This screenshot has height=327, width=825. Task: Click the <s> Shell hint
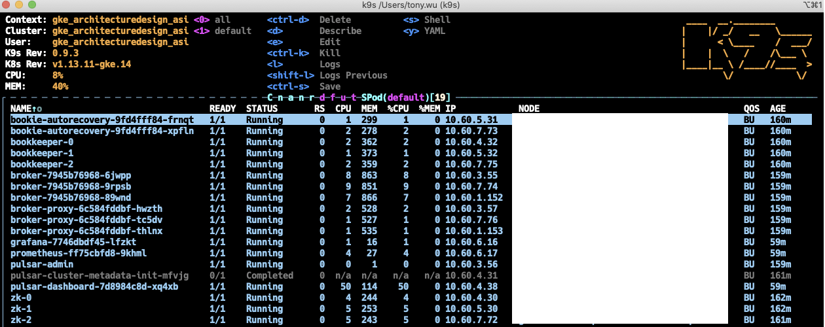point(427,20)
